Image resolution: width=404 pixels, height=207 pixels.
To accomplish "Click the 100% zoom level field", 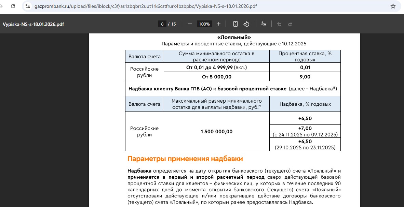I will (204, 24).
